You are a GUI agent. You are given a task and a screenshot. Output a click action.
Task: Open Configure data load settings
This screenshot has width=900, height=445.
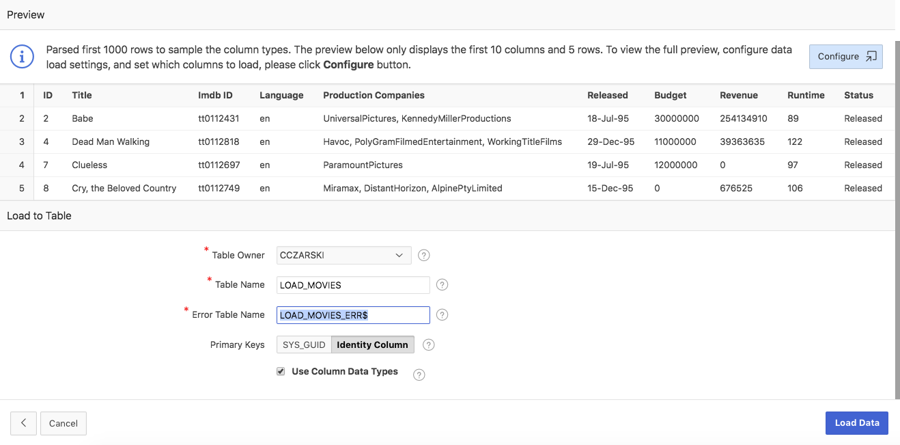(845, 57)
